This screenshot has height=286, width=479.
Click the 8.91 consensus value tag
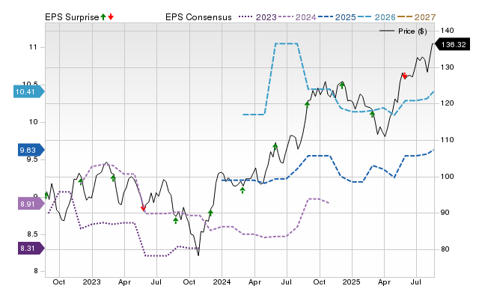pyautogui.click(x=31, y=204)
